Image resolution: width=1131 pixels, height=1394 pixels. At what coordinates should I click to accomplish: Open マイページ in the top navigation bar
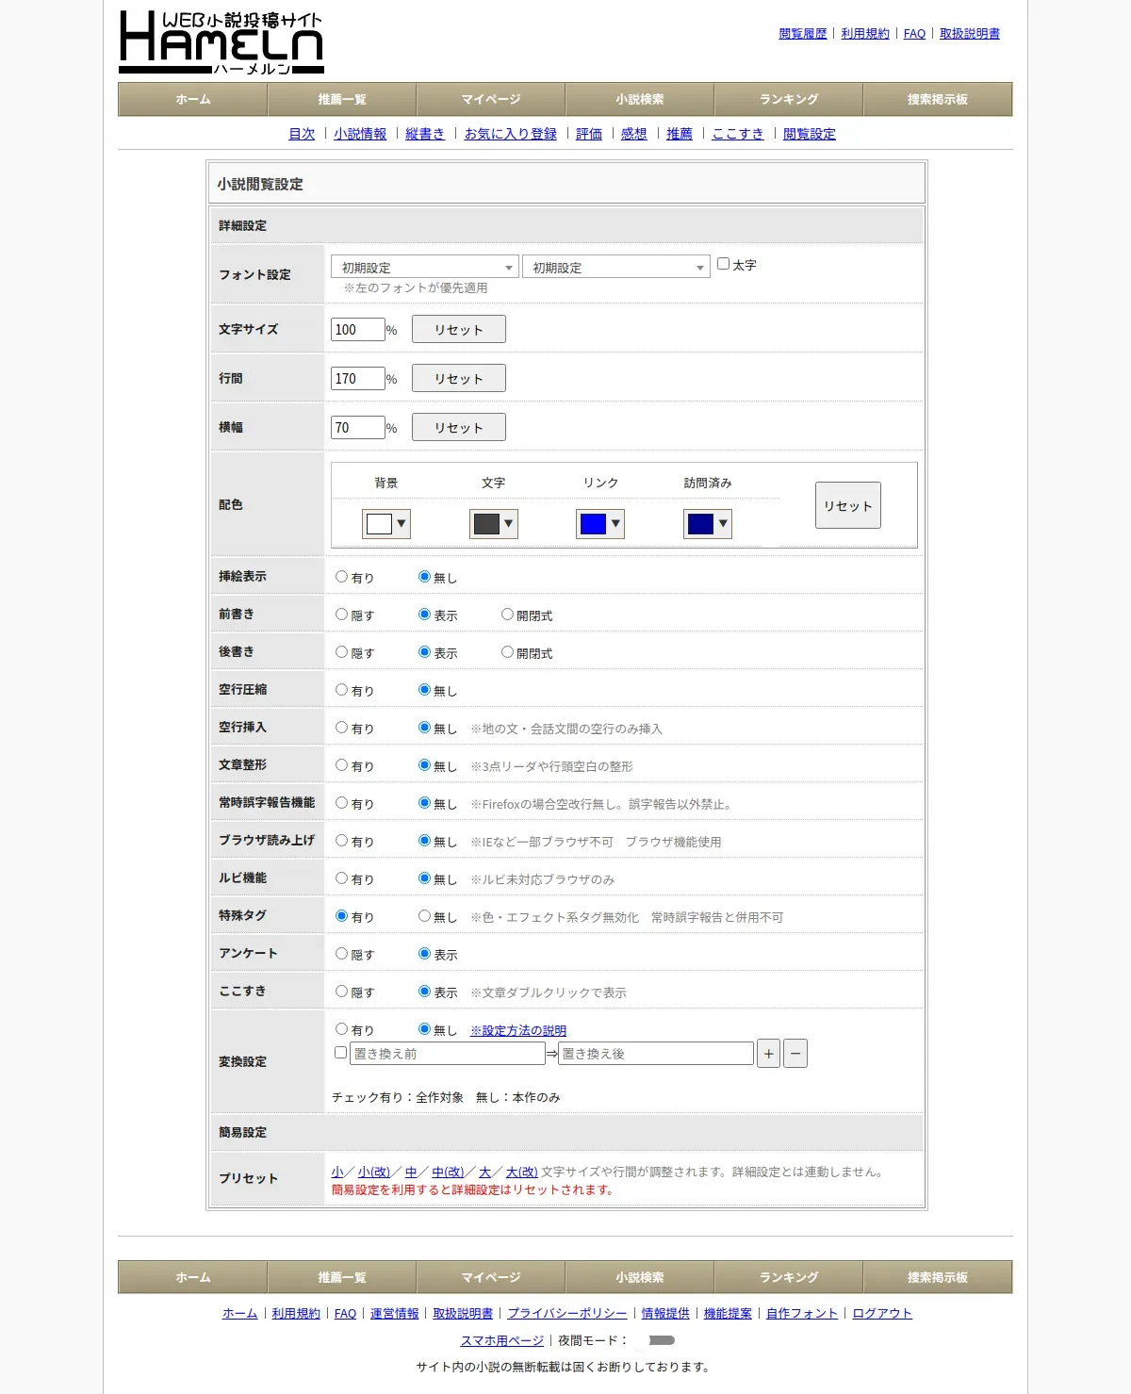click(x=491, y=99)
